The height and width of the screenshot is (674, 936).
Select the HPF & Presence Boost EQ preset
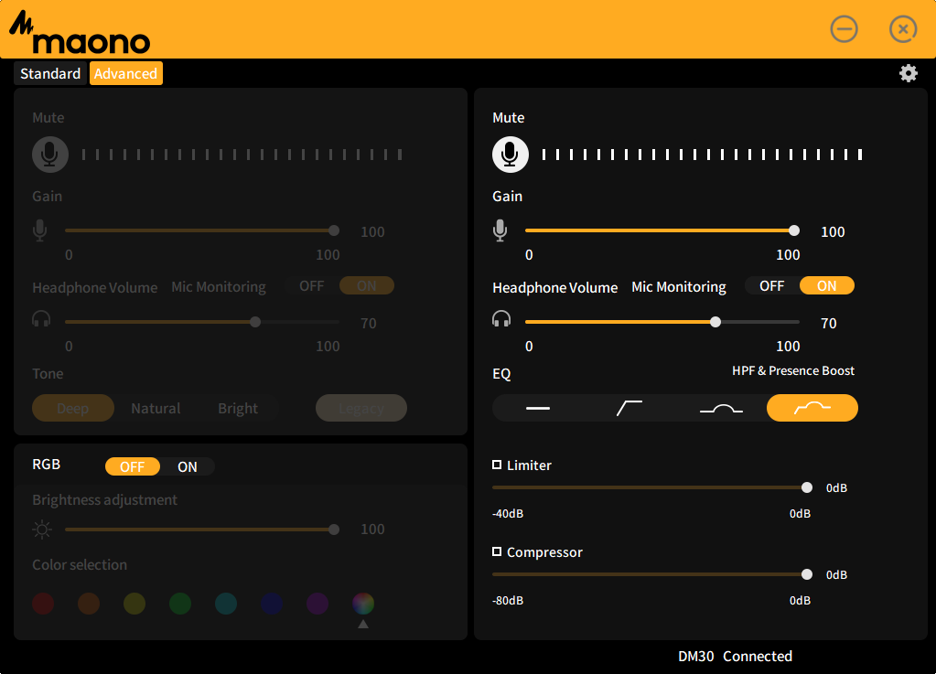coord(812,408)
